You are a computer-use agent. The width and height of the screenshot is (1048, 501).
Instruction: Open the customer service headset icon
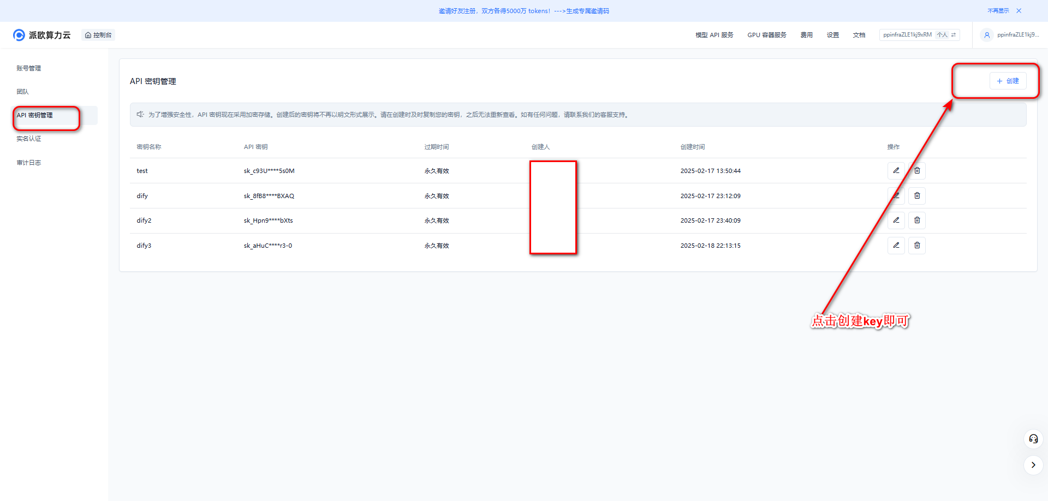pyautogui.click(x=1033, y=439)
